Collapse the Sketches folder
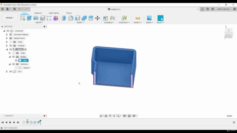 click(10, 64)
